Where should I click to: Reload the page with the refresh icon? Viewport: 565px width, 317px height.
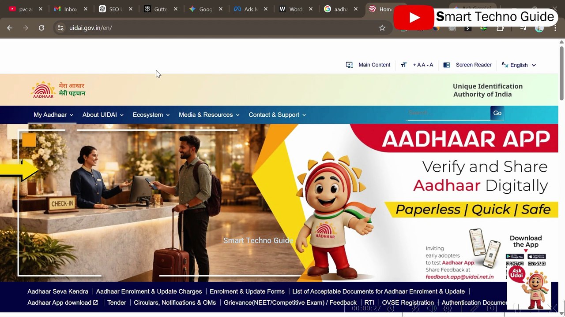coord(41,28)
